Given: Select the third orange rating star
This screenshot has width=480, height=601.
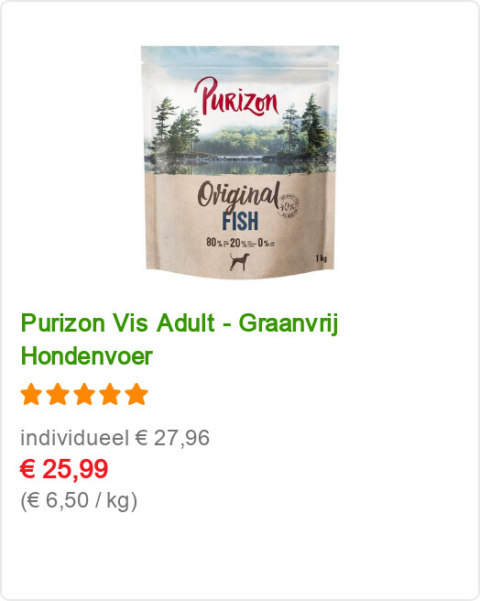Looking at the screenshot, I should coord(84,394).
